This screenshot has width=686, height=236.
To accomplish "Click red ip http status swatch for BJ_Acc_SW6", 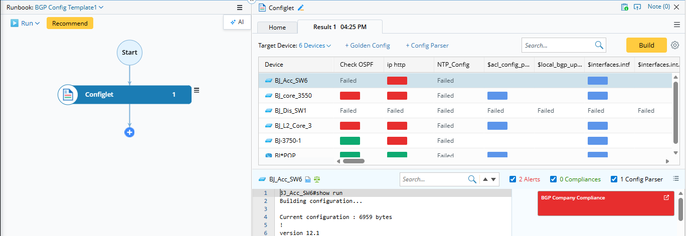I will pyautogui.click(x=397, y=80).
